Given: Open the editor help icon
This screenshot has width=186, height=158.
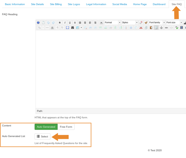Looking at the screenshot, I should click(38, 23).
